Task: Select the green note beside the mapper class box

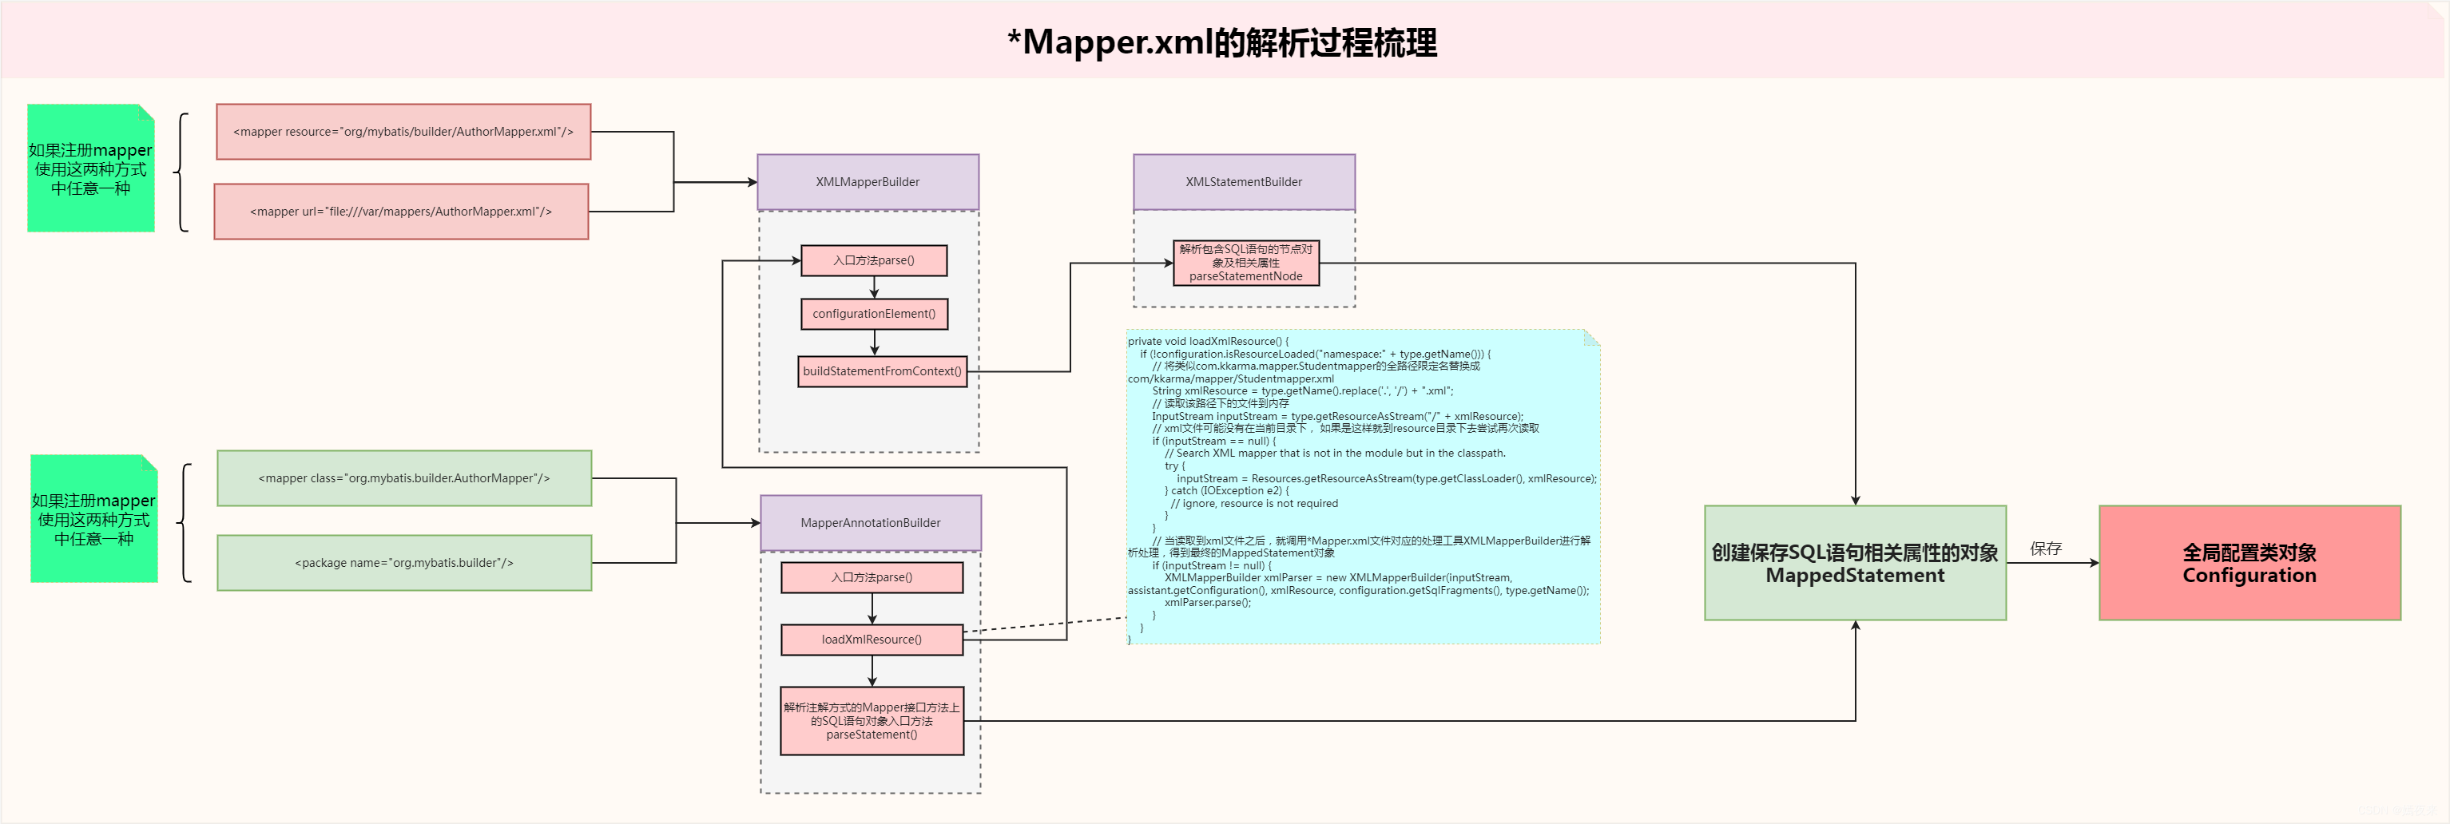Action: point(93,519)
